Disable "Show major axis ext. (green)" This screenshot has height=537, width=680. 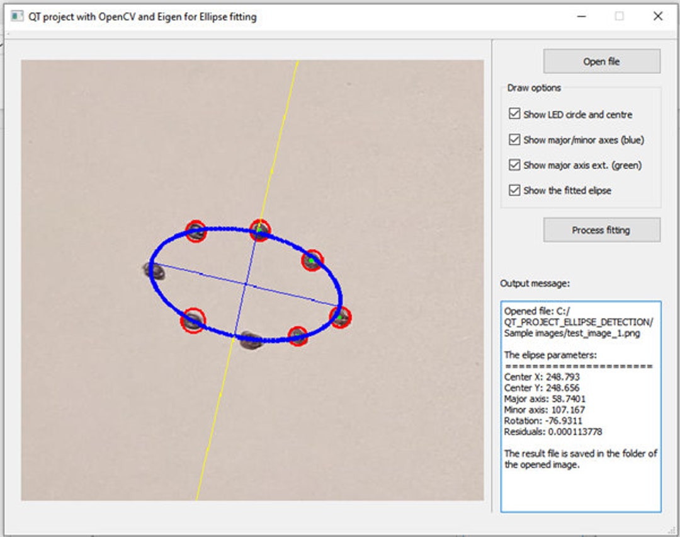coord(514,165)
